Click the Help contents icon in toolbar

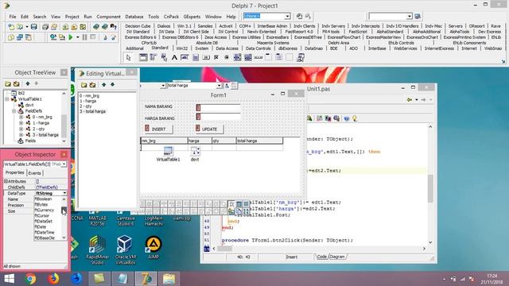tap(113, 27)
